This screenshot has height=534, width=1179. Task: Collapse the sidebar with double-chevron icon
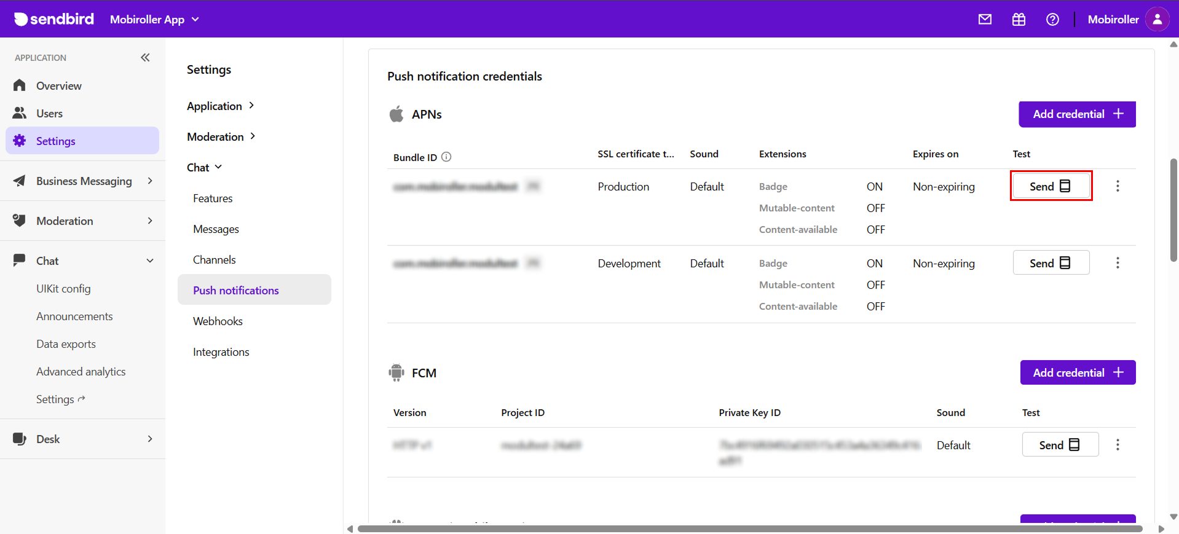pos(145,58)
